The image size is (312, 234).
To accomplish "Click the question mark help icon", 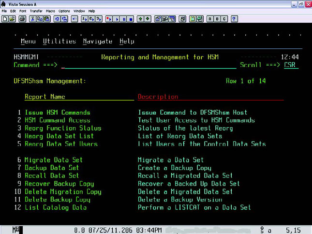I will [x=234, y=19].
